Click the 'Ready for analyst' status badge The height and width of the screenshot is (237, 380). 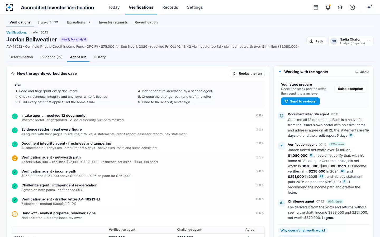[x=74, y=39]
